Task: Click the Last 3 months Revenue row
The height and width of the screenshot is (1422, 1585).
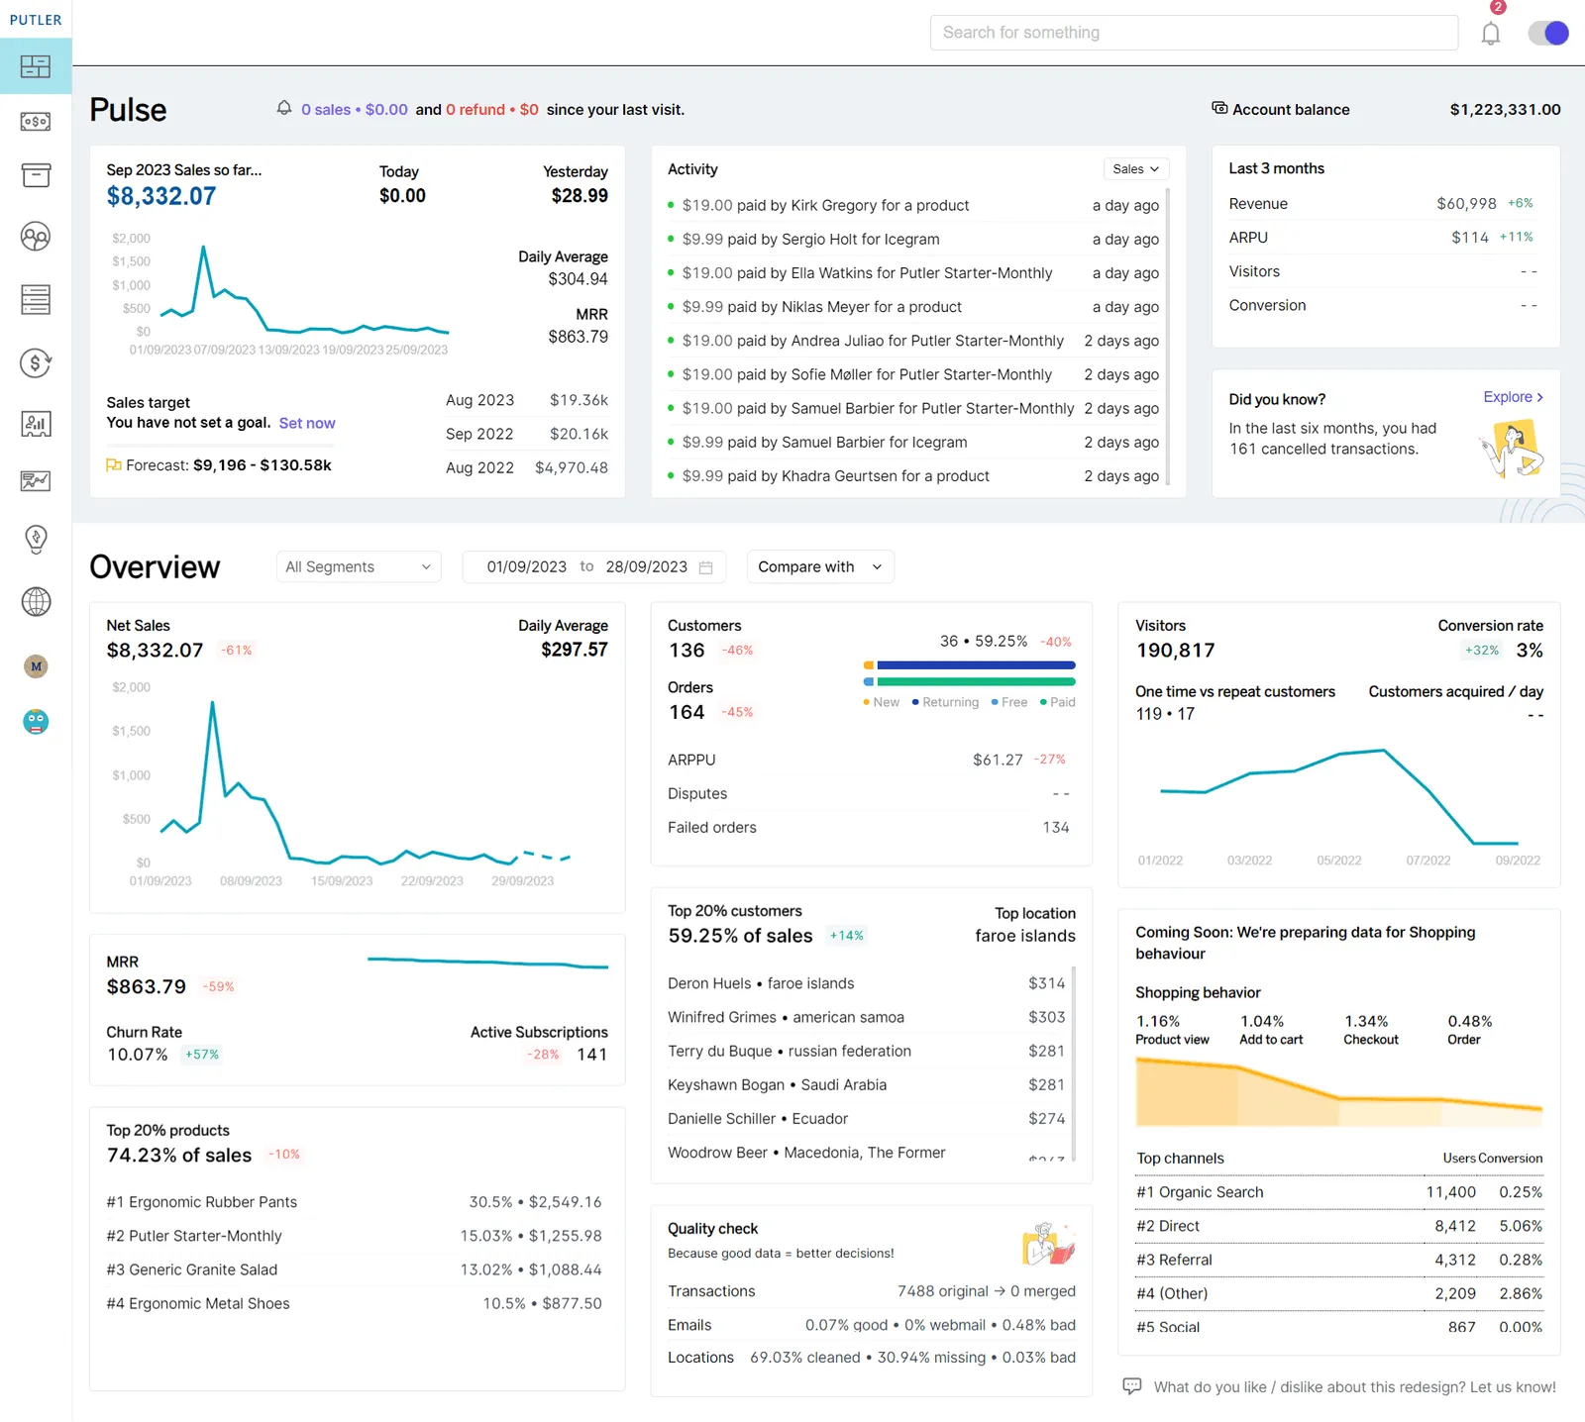Action: coord(1383,204)
